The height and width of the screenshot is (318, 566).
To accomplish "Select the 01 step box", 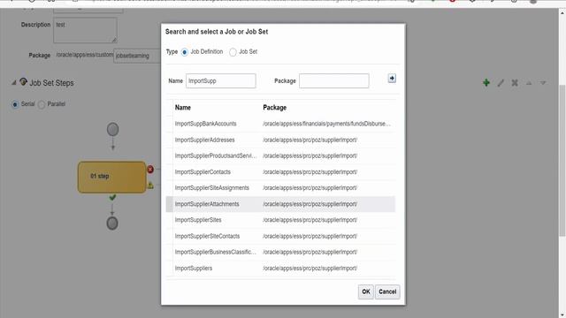I will [x=112, y=177].
